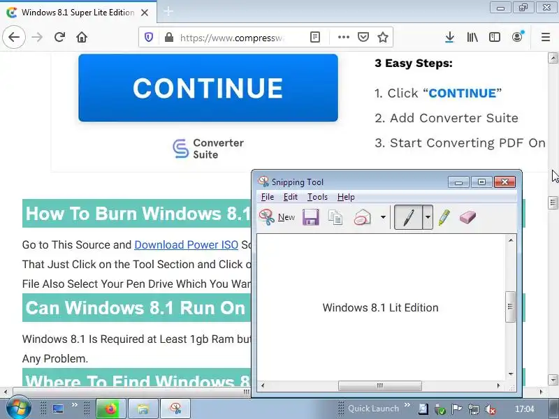Go to Firefox home page icon
Image resolution: width=559 pixels, height=419 pixels.
82,37
